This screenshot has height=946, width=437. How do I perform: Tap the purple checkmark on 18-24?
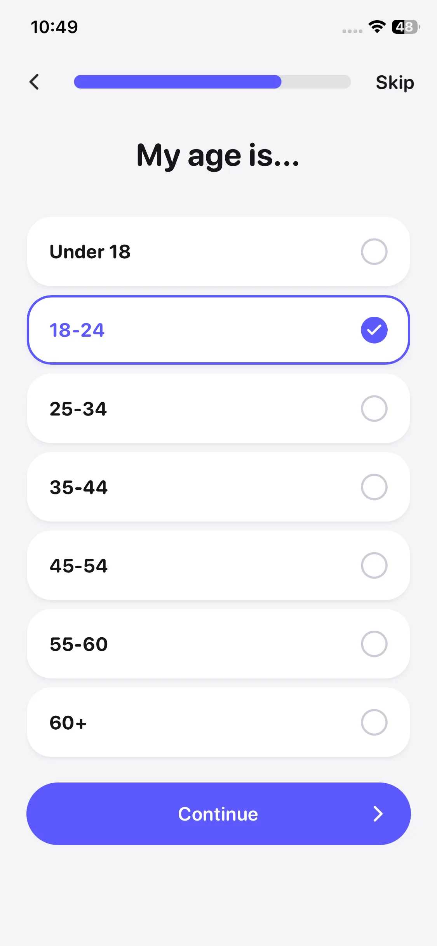(374, 330)
